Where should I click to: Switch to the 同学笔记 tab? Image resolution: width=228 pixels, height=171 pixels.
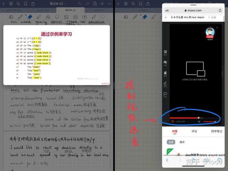click(x=216, y=131)
